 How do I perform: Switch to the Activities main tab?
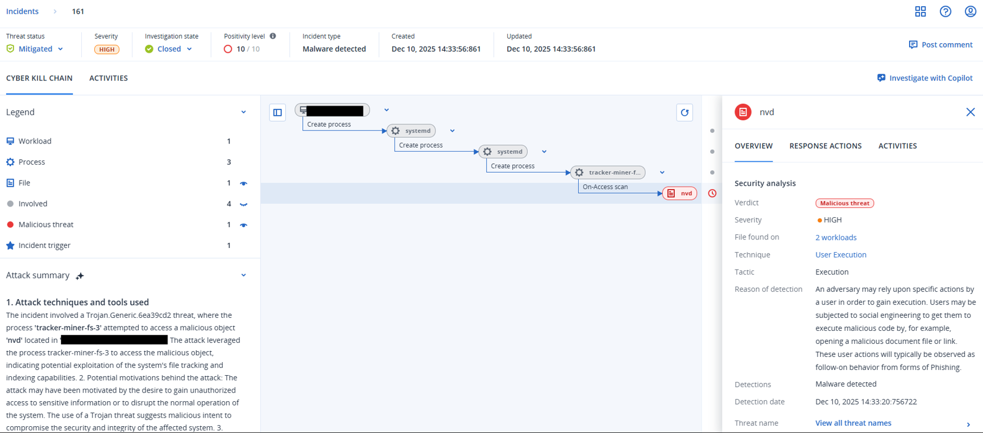click(x=108, y=78)
